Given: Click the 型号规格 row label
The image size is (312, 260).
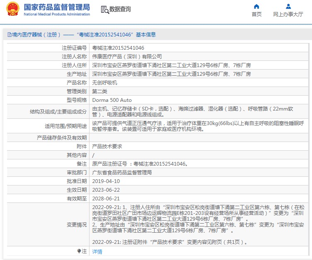Looking at the screenshot, I should coord(77,100).
